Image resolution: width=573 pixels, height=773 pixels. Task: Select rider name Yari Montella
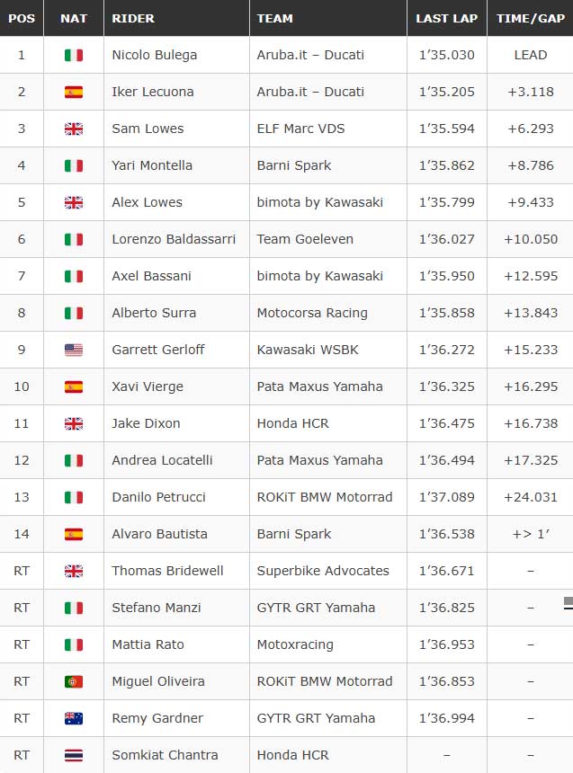[152, 165]
